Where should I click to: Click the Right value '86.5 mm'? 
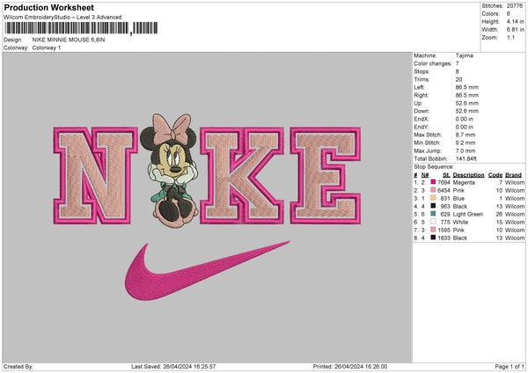coord(467,95)
